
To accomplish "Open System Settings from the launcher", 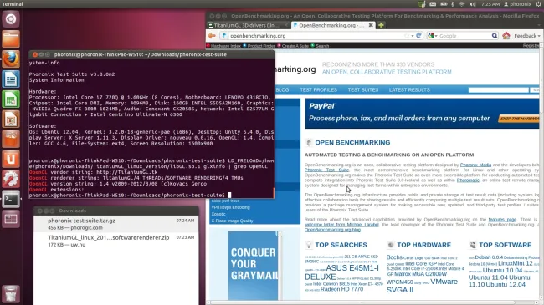I will point(11,179).
